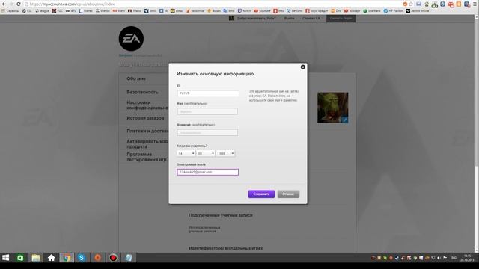This screenshot has width=479, height=269.
Task: Open the Windows Start button
Action: [x=5, y=258]
